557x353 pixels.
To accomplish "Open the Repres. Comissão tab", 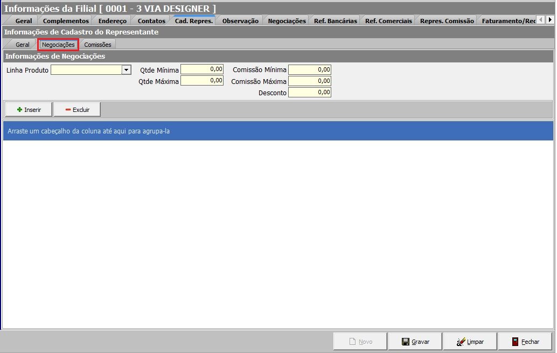I will [x=447, y=21].
